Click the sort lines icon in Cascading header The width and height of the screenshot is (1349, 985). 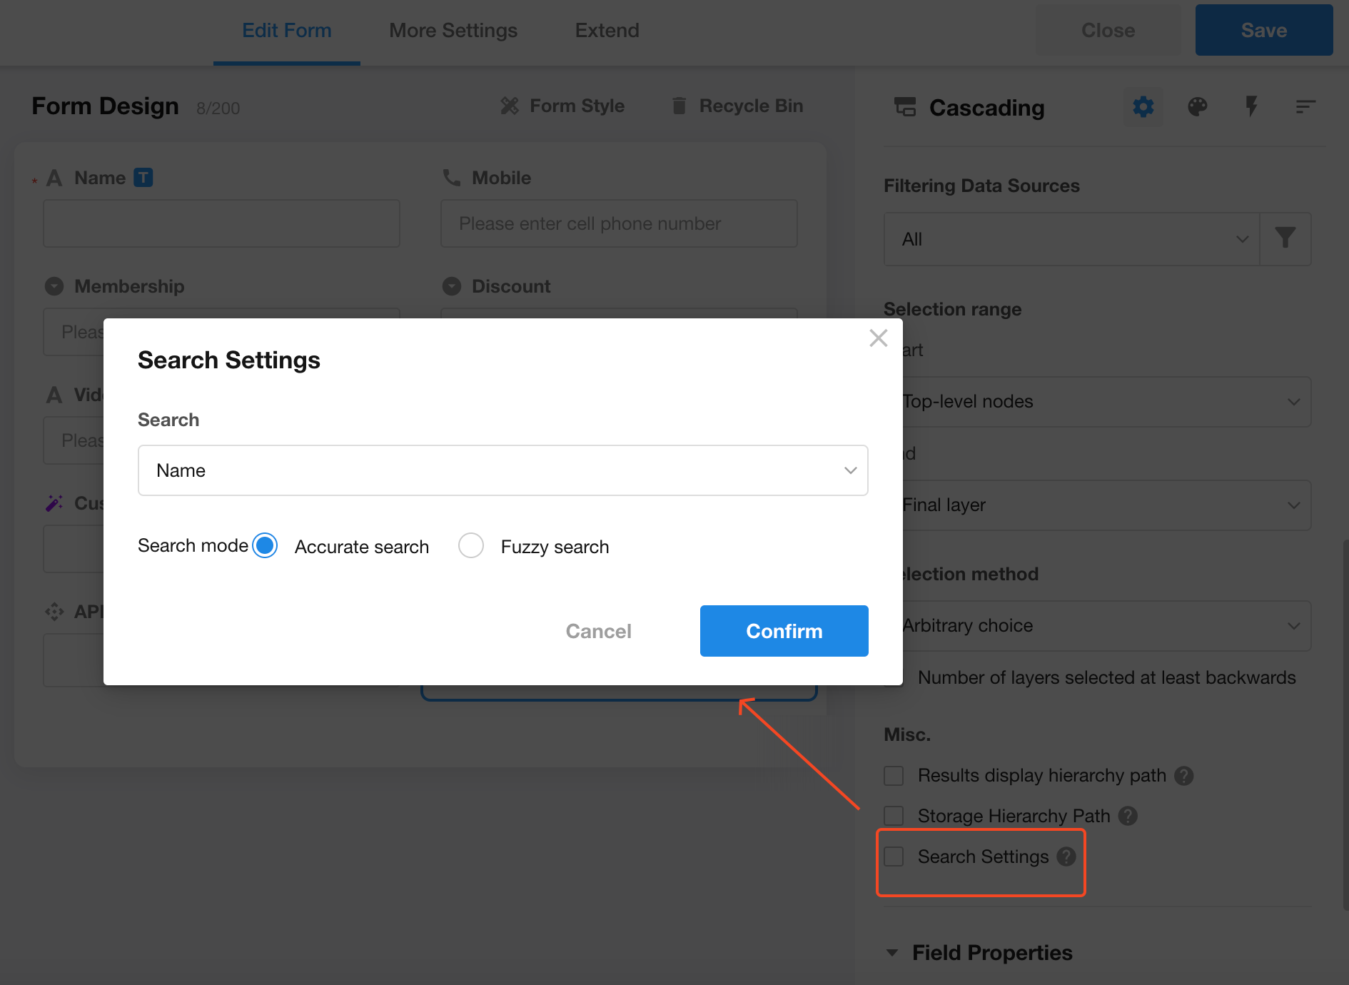pos(1305,107)
